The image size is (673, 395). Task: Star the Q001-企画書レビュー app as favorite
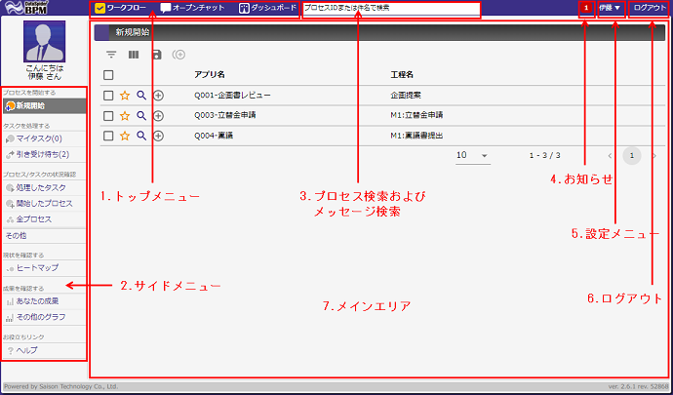pos(125,96)
